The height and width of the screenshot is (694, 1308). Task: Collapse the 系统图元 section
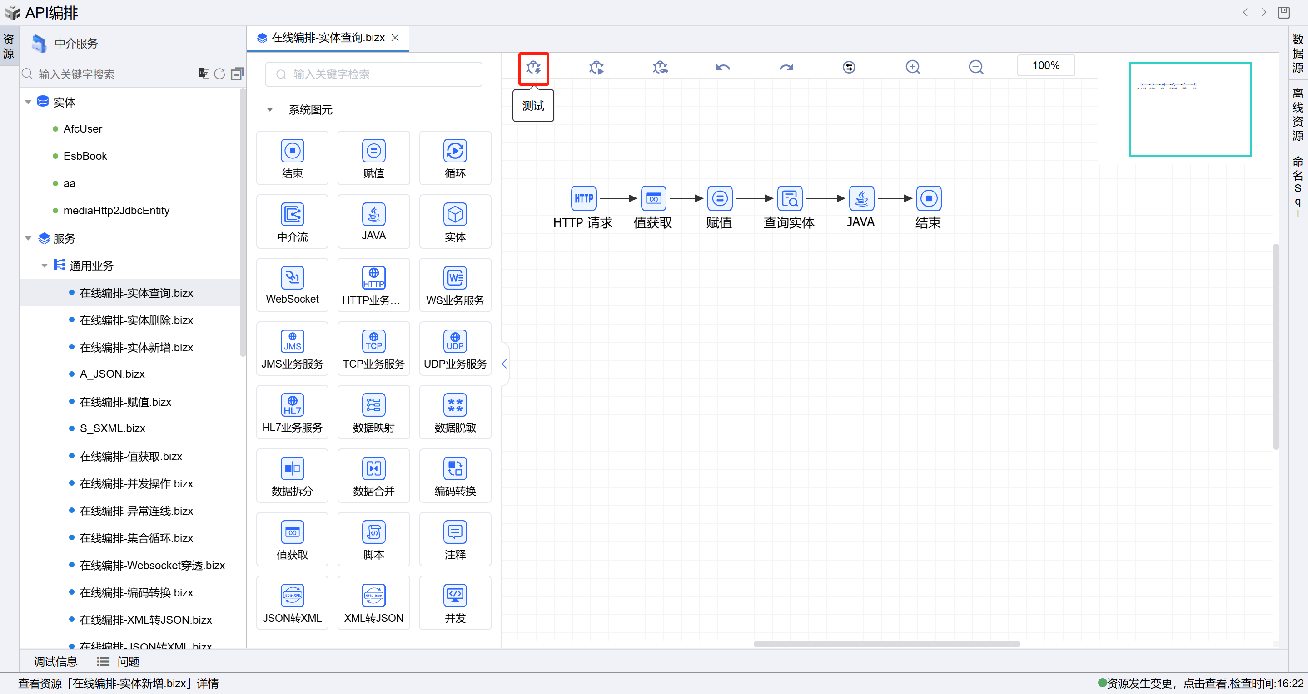[270, 109]
